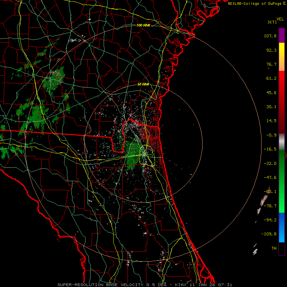Screen dimensions: 287x287
Task: Click the Super-Resolution Base Velocity caption
Action: [144, 285]
